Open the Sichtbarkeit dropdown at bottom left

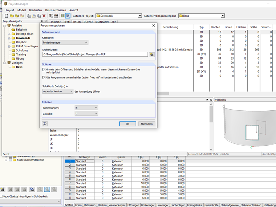[30, 201]
